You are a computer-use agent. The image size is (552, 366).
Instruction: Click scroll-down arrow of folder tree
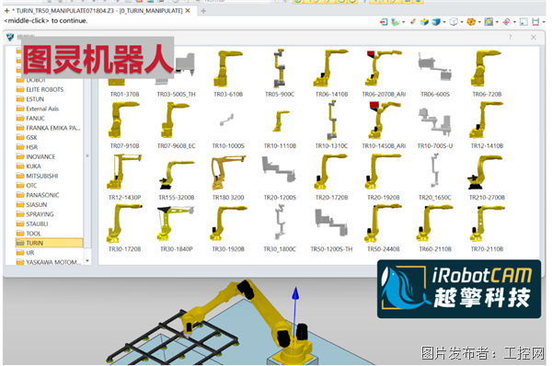87,261
